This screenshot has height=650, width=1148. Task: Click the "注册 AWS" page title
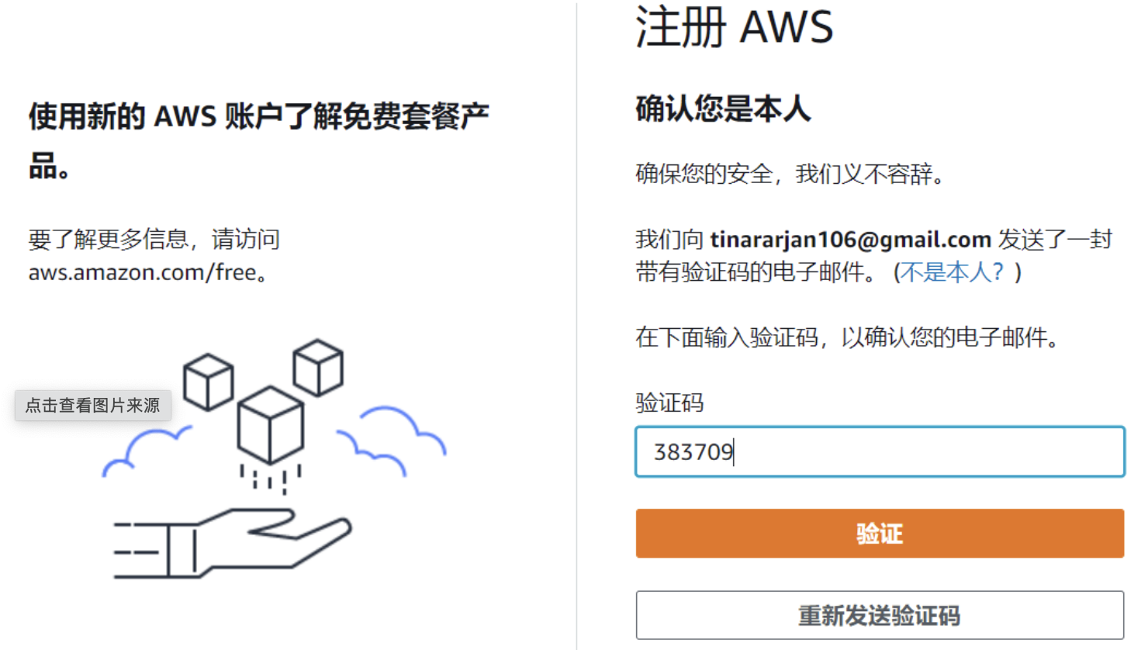tap(734, 27)
